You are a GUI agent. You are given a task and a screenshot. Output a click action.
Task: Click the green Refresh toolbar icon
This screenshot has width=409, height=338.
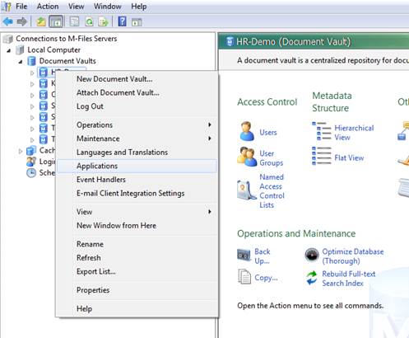89,21
